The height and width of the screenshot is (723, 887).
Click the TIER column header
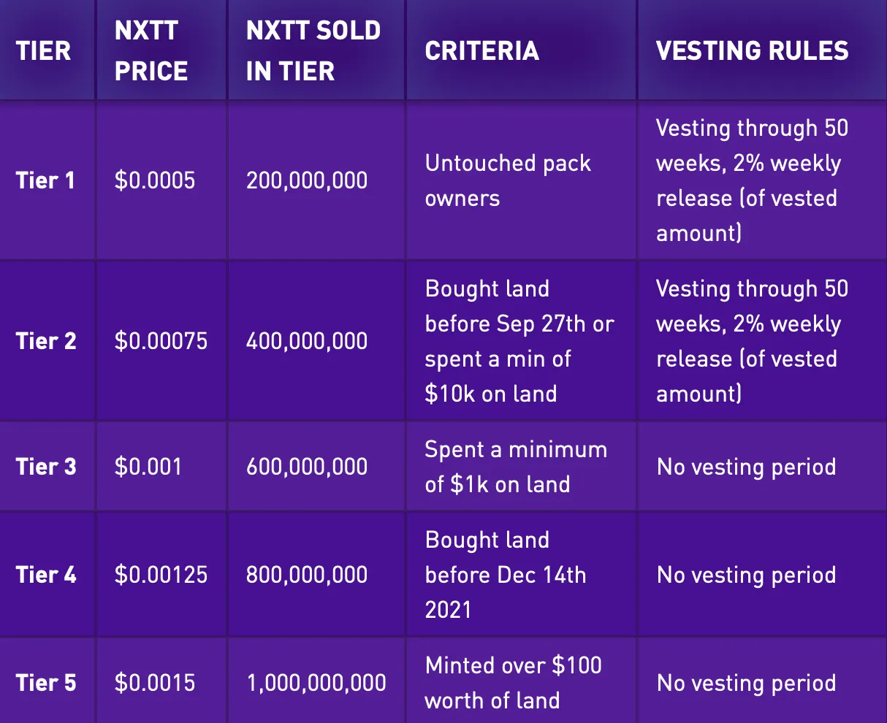point(44,50)
